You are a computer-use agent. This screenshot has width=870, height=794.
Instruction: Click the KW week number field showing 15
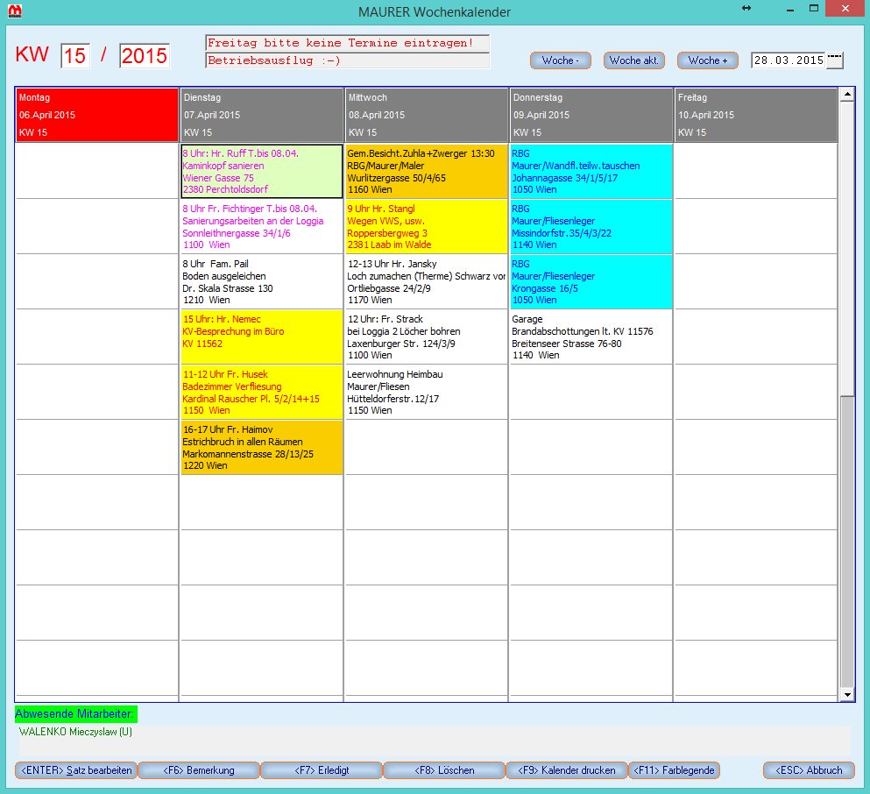click(x=74, y=54)
